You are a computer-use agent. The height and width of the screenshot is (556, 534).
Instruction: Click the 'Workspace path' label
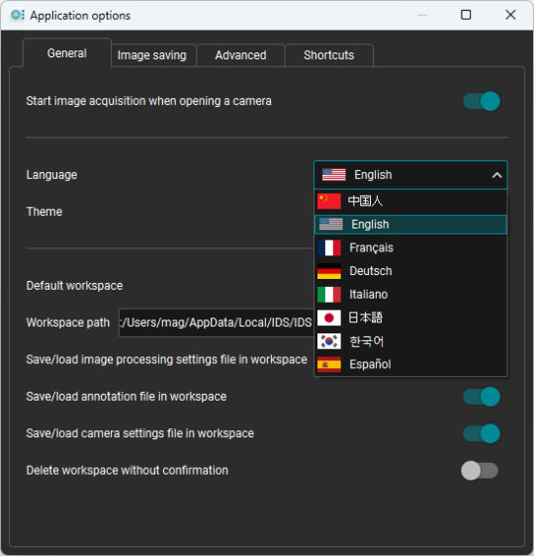[68, 323]
